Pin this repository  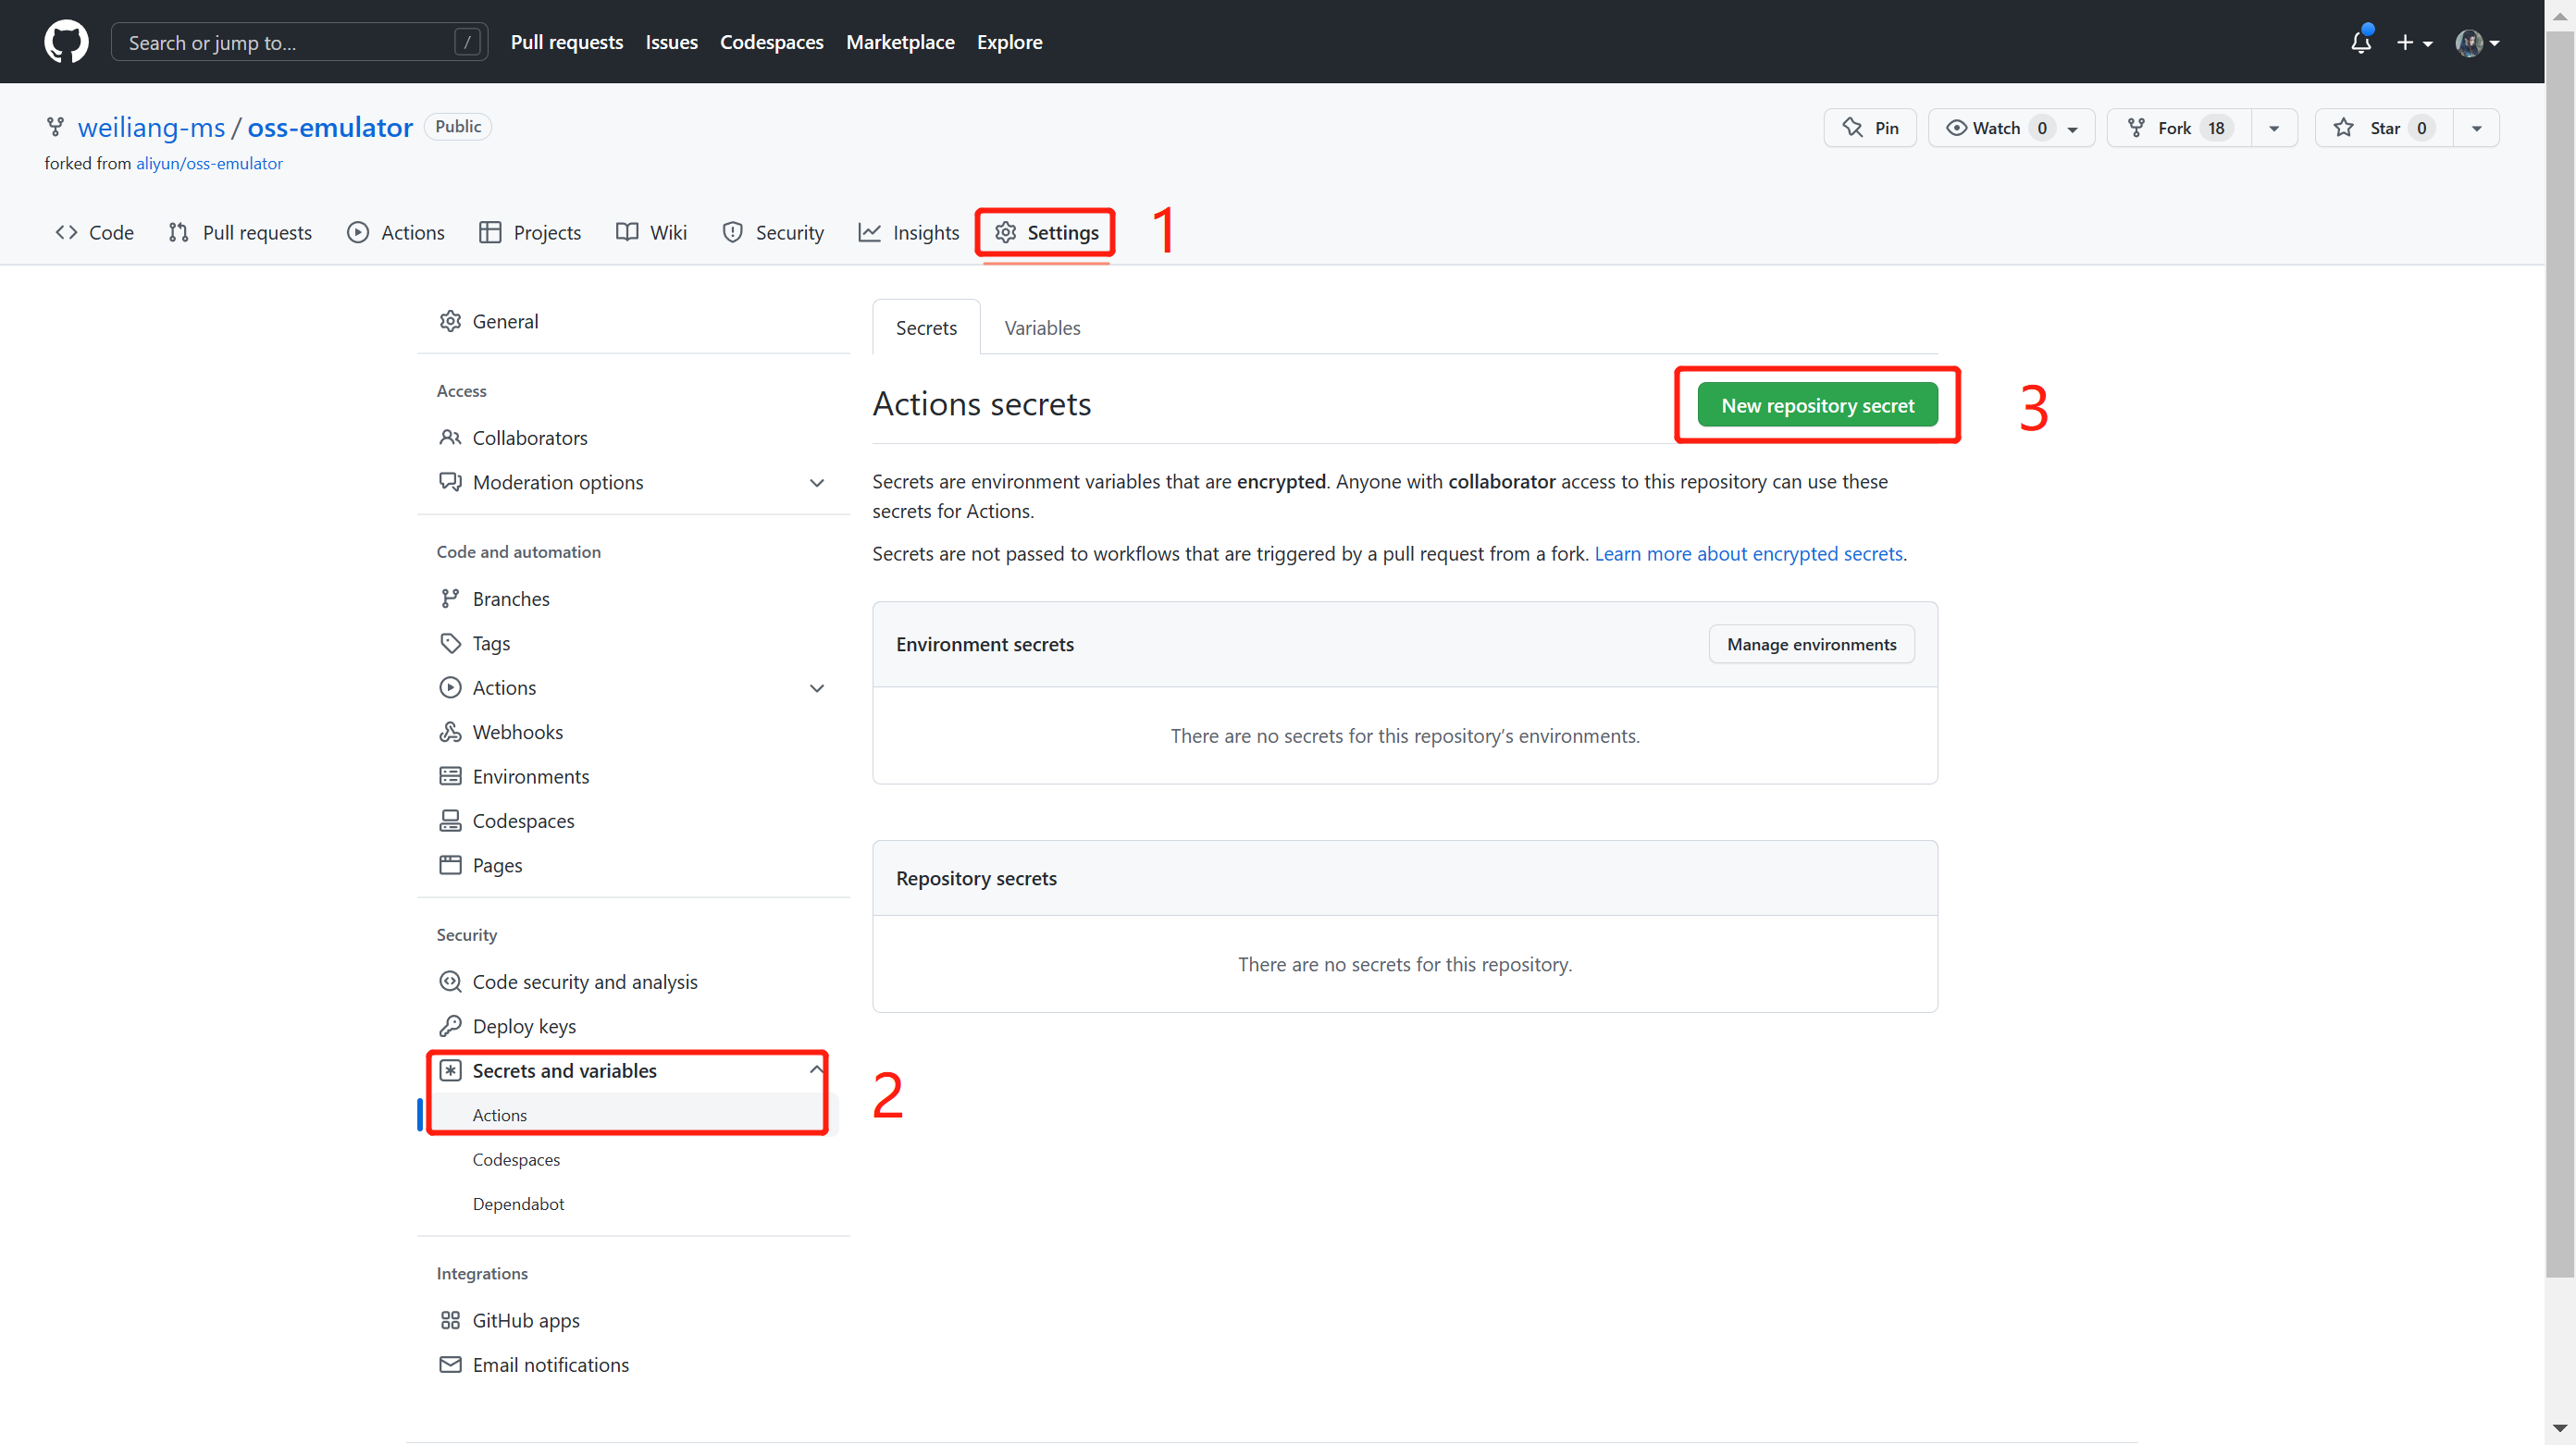coord(1869,128)
